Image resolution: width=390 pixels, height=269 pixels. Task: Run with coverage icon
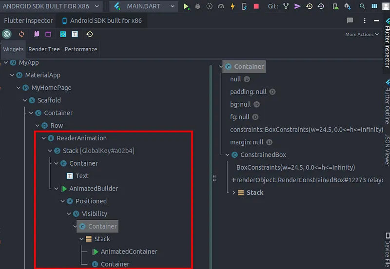210,6
